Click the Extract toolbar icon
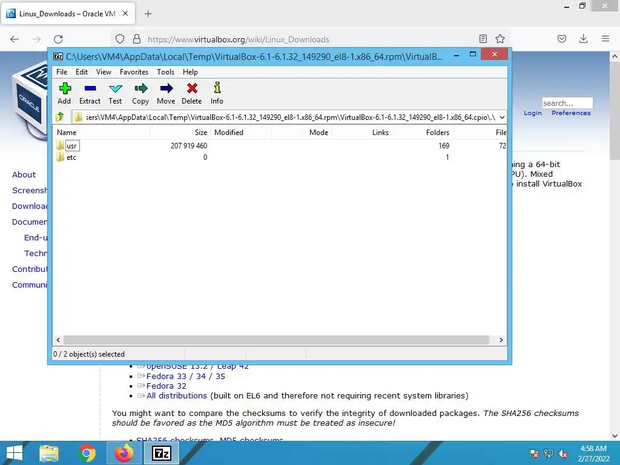Image resolution: width=620 pixels, height=465 pixels. [x=90, y=93]
